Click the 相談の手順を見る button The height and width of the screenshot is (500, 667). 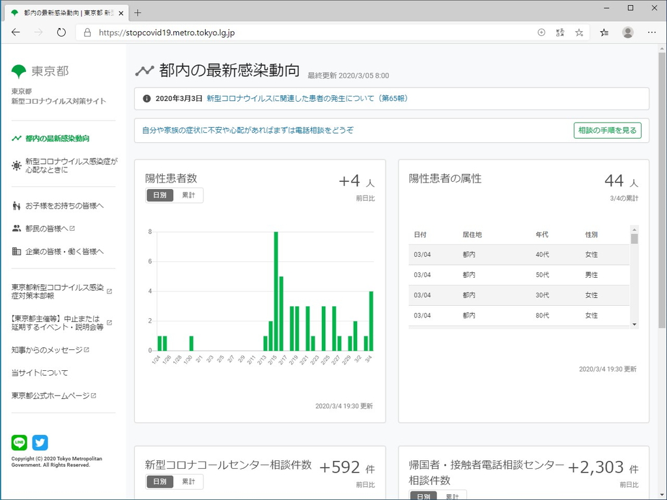[x=607, y=130]
